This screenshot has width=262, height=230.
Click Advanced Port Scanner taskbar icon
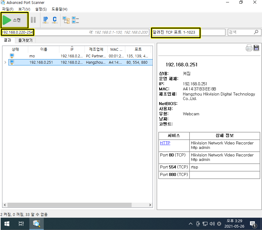coord(37,224)
